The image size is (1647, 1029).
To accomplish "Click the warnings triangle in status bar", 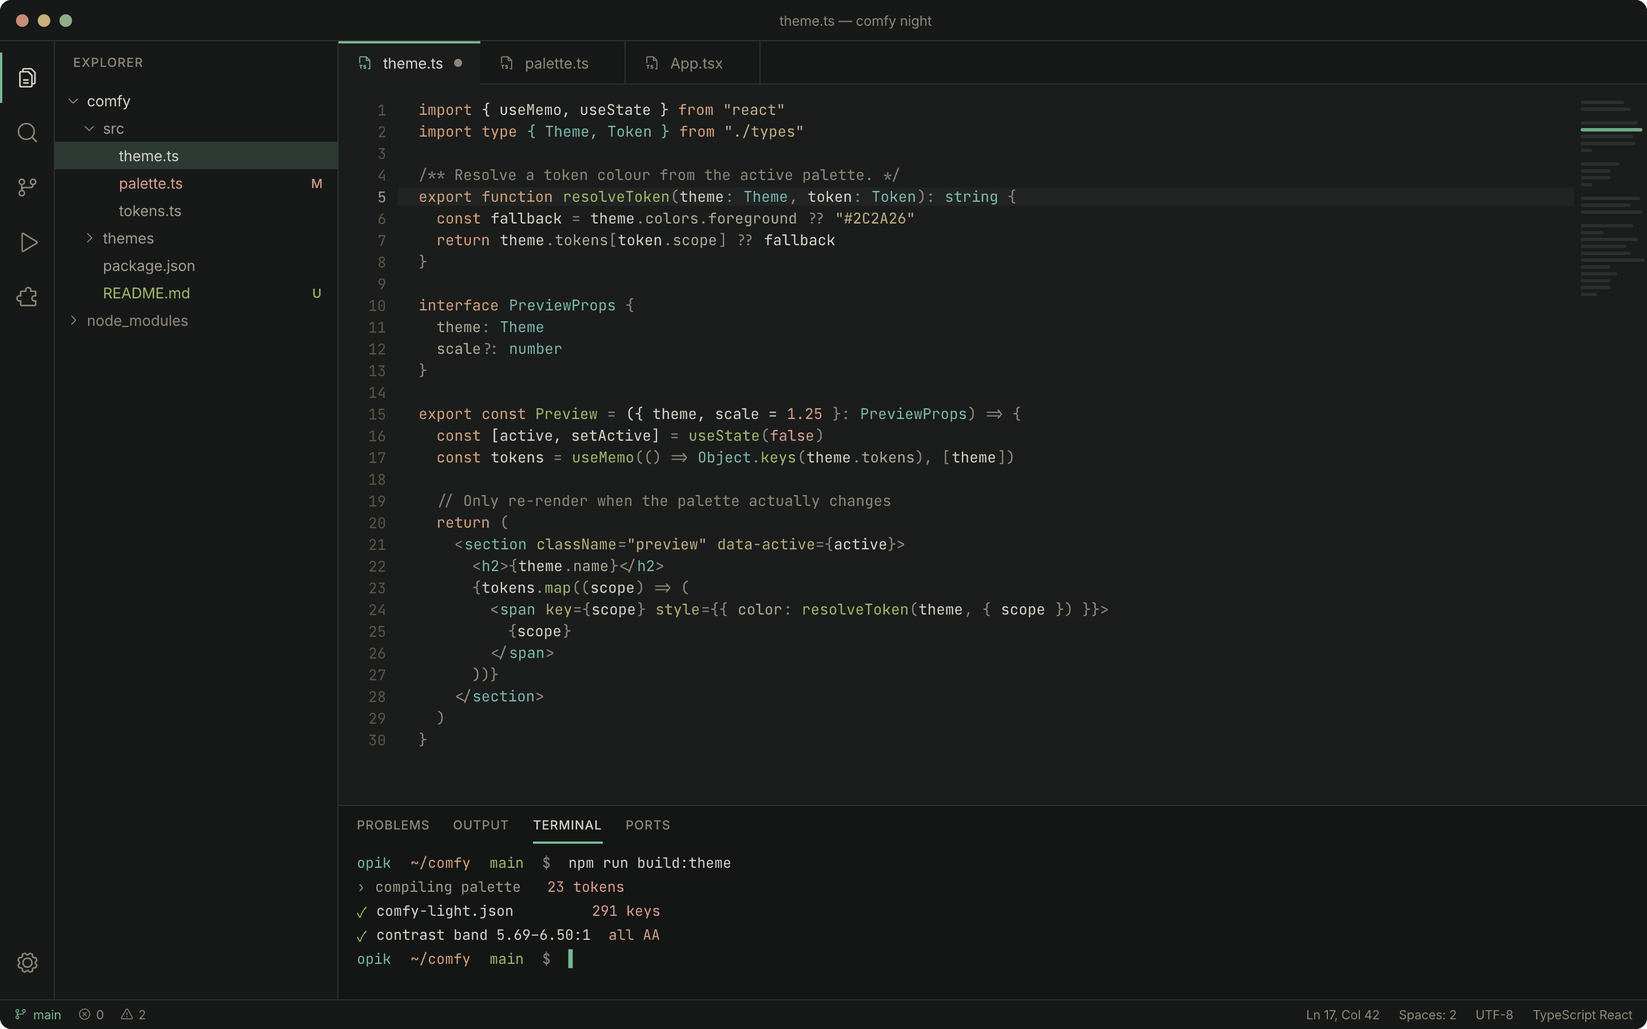I will 126,1015.
